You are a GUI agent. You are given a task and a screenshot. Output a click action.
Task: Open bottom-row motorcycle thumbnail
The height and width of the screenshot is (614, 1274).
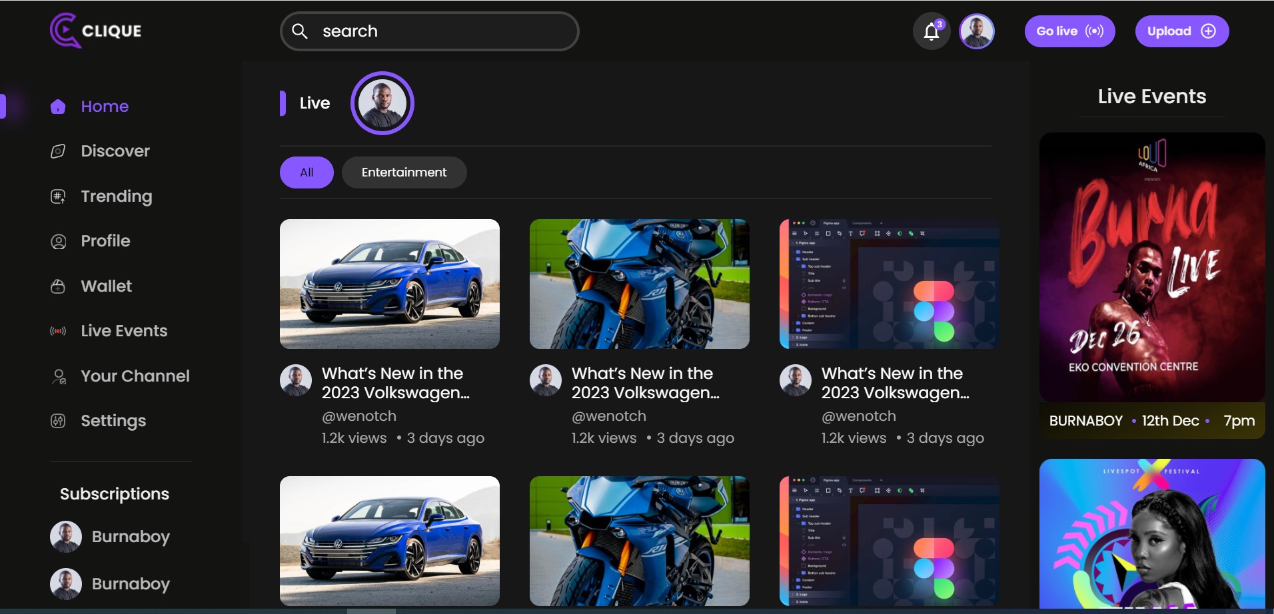(640, 541)
